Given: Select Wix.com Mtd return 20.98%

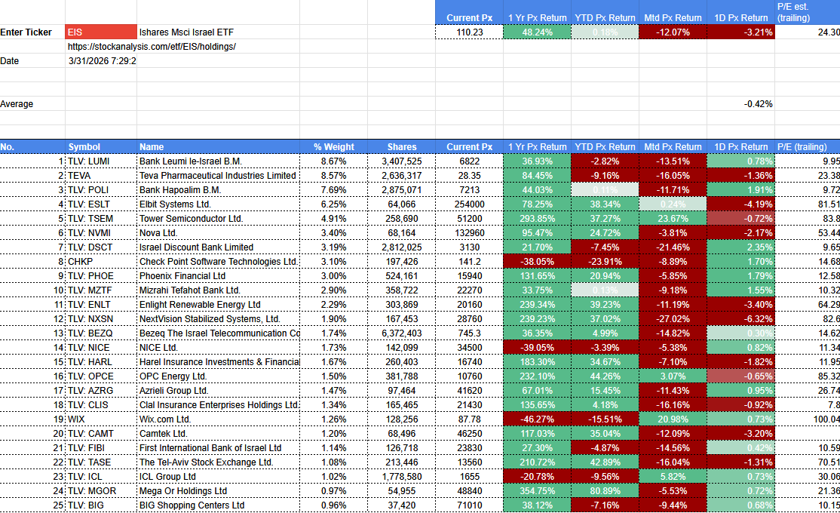Looking at the screenshot, I should click(673, 419).
